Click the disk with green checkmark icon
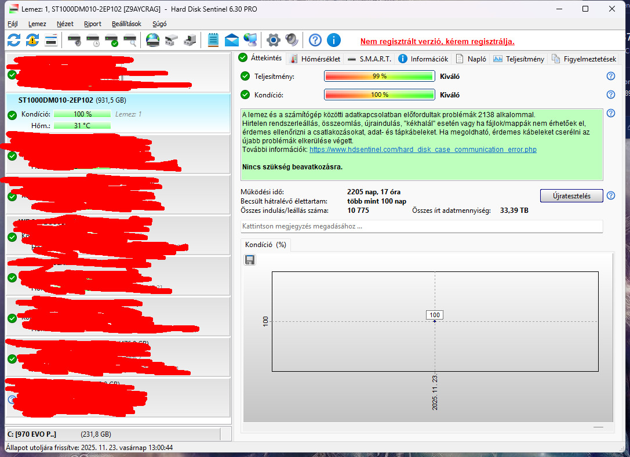Screen dimensions: 630x457 click(111, 40)
